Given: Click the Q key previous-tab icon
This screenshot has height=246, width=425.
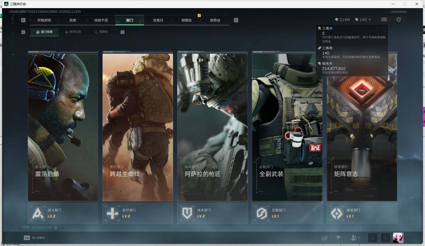Looking at the screenshot, I should click(23, 20).
